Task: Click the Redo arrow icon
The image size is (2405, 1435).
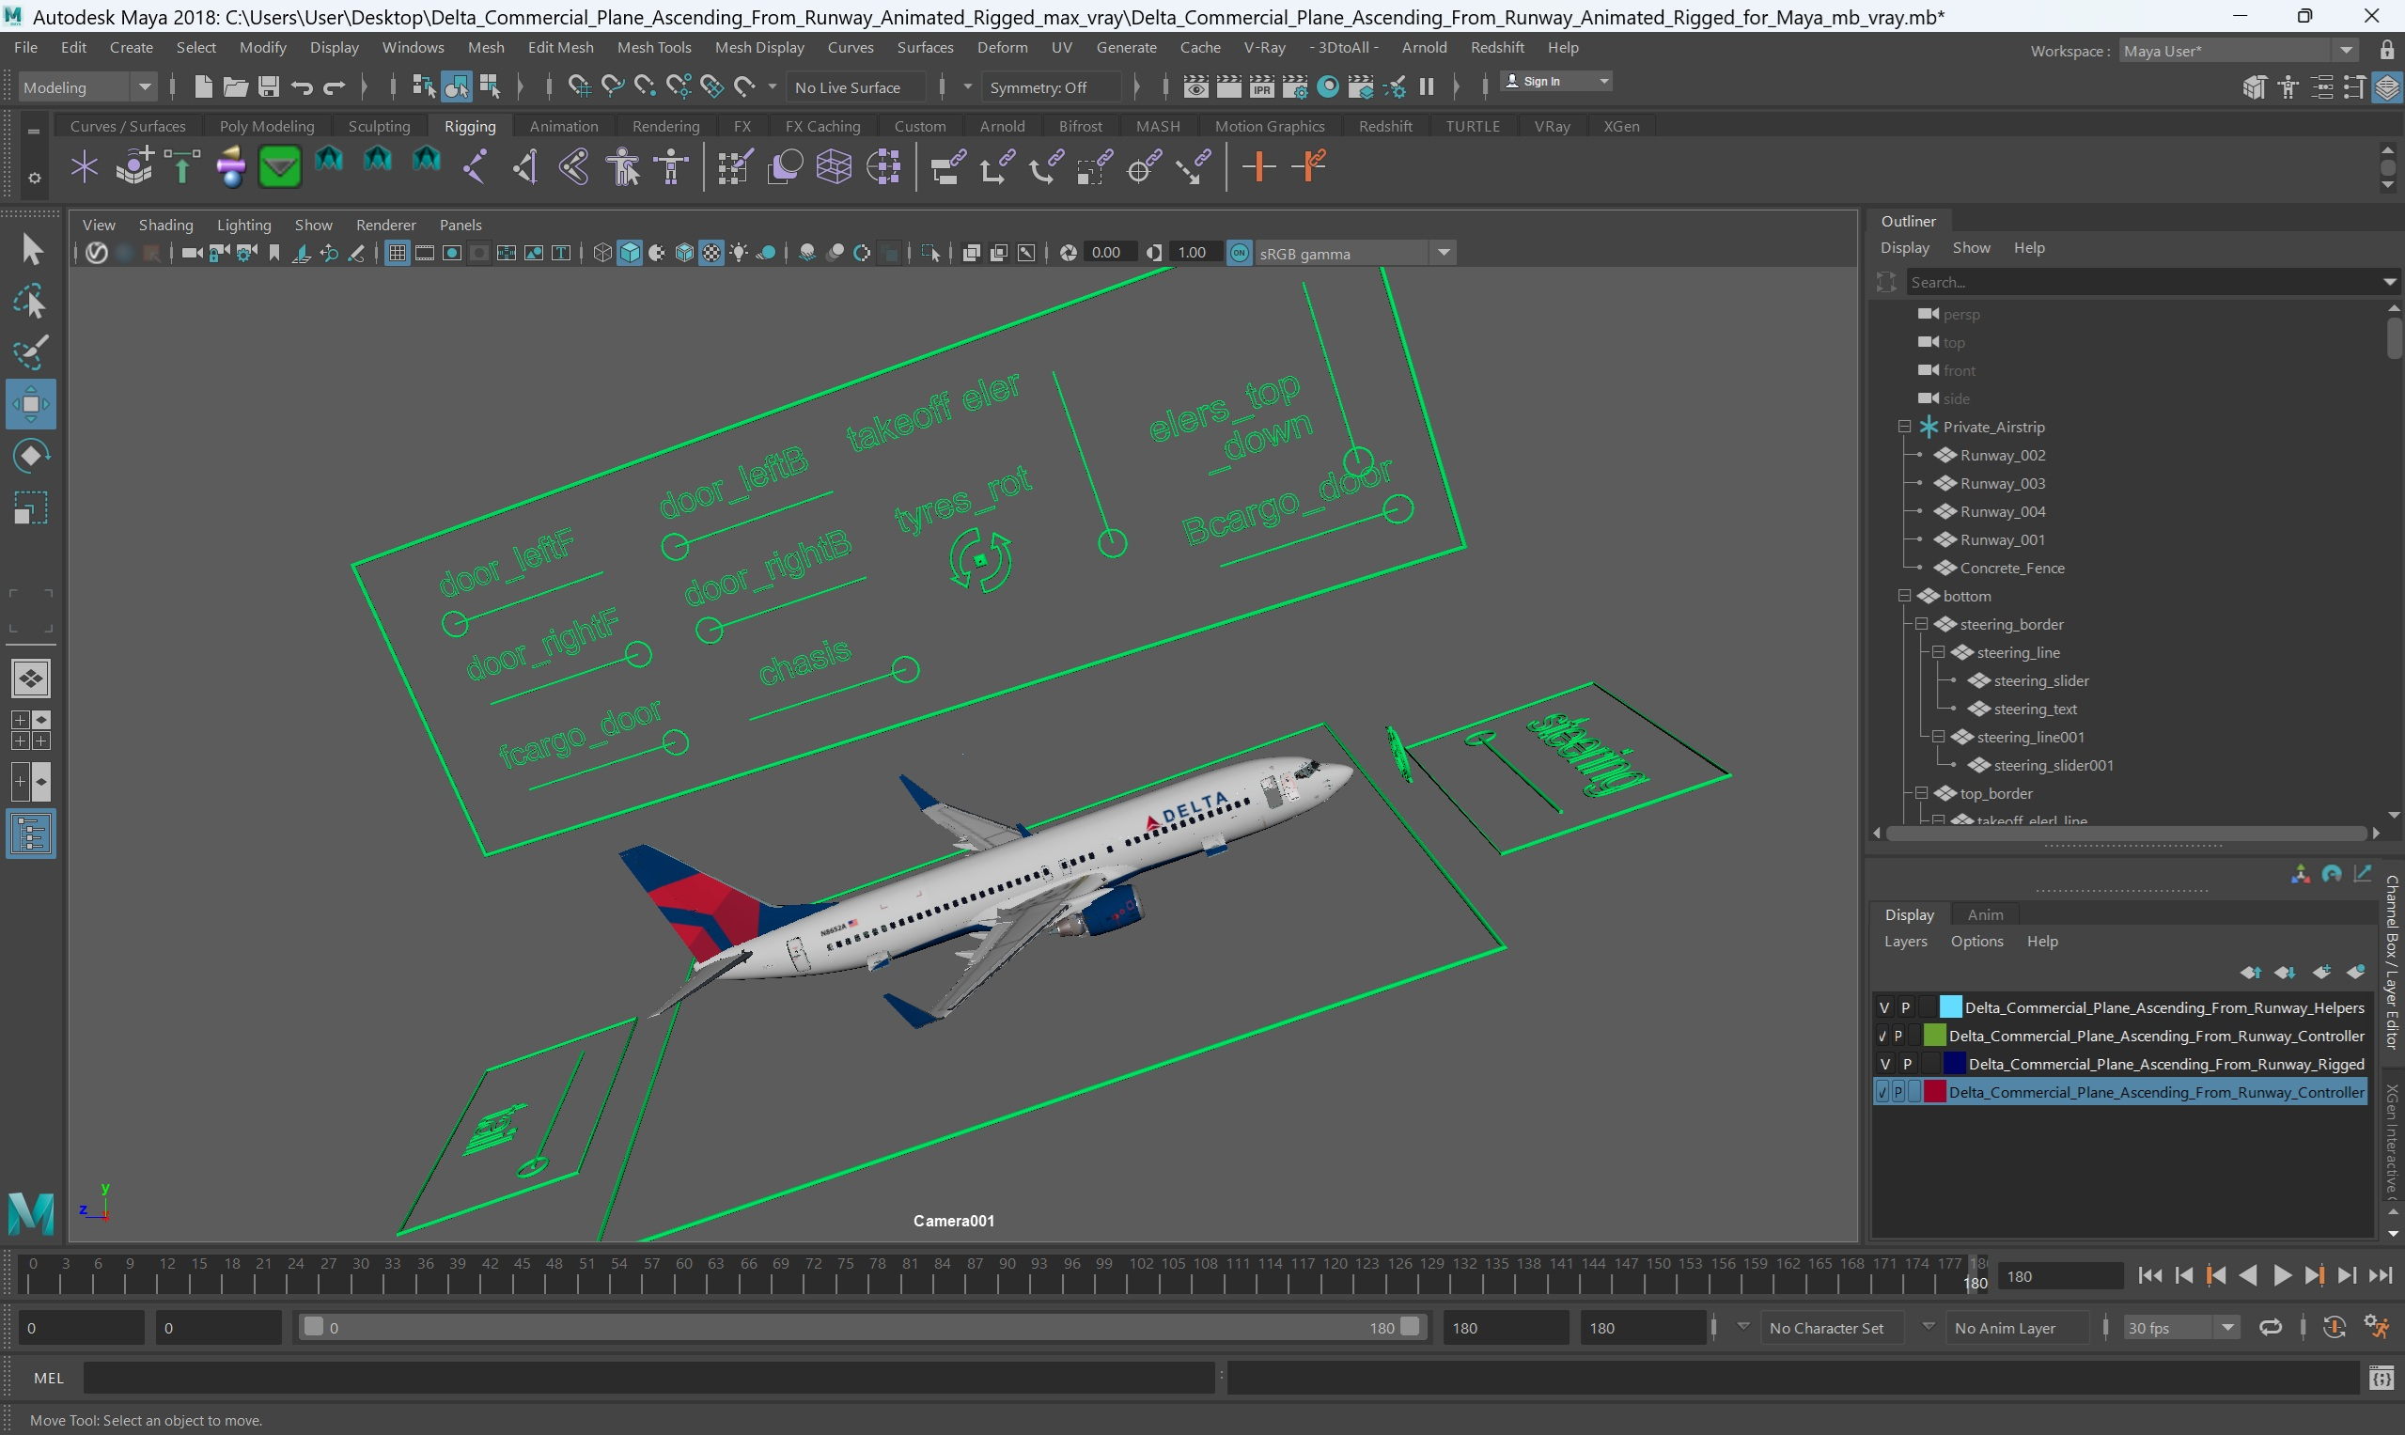Action: tap(334, 88)
